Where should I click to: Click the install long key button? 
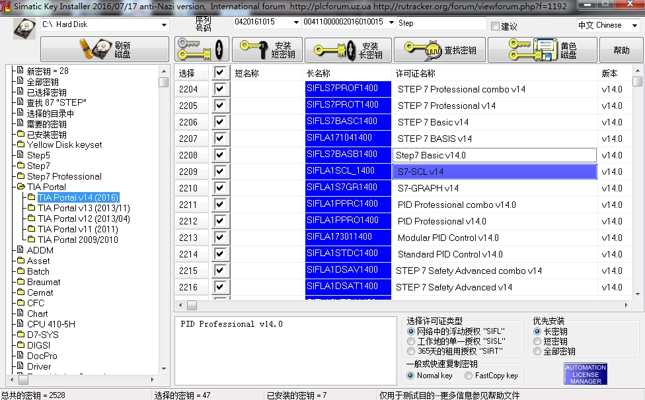pos(348,50)
